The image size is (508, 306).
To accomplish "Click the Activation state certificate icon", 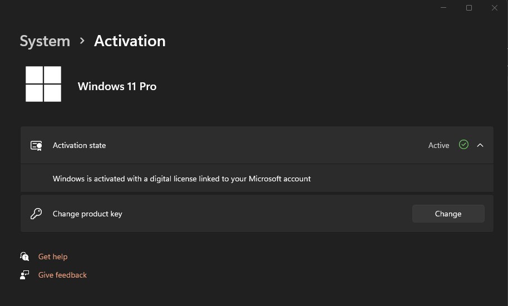I will (36, 146).
